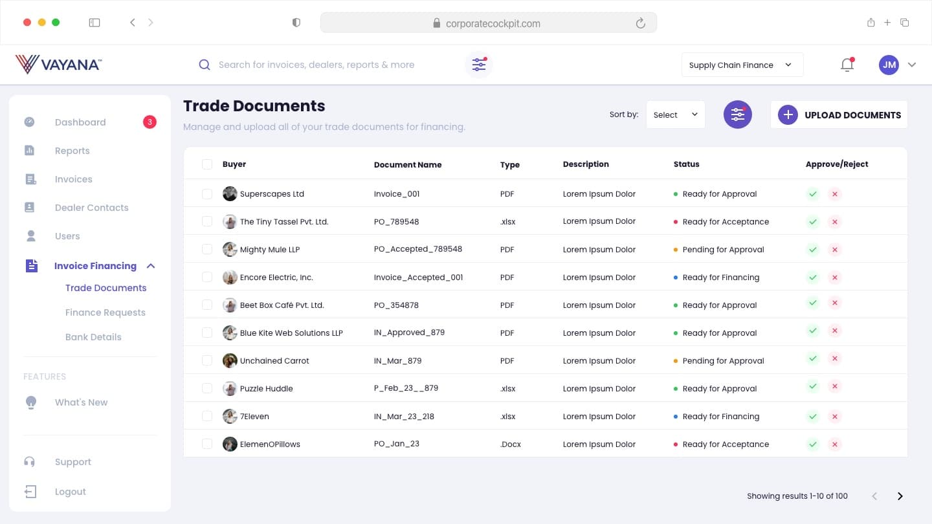Image resolution: width=932 pixels, height=524 pixels.
Task: Click the search magnifier icon
Action: coord(205,65)
